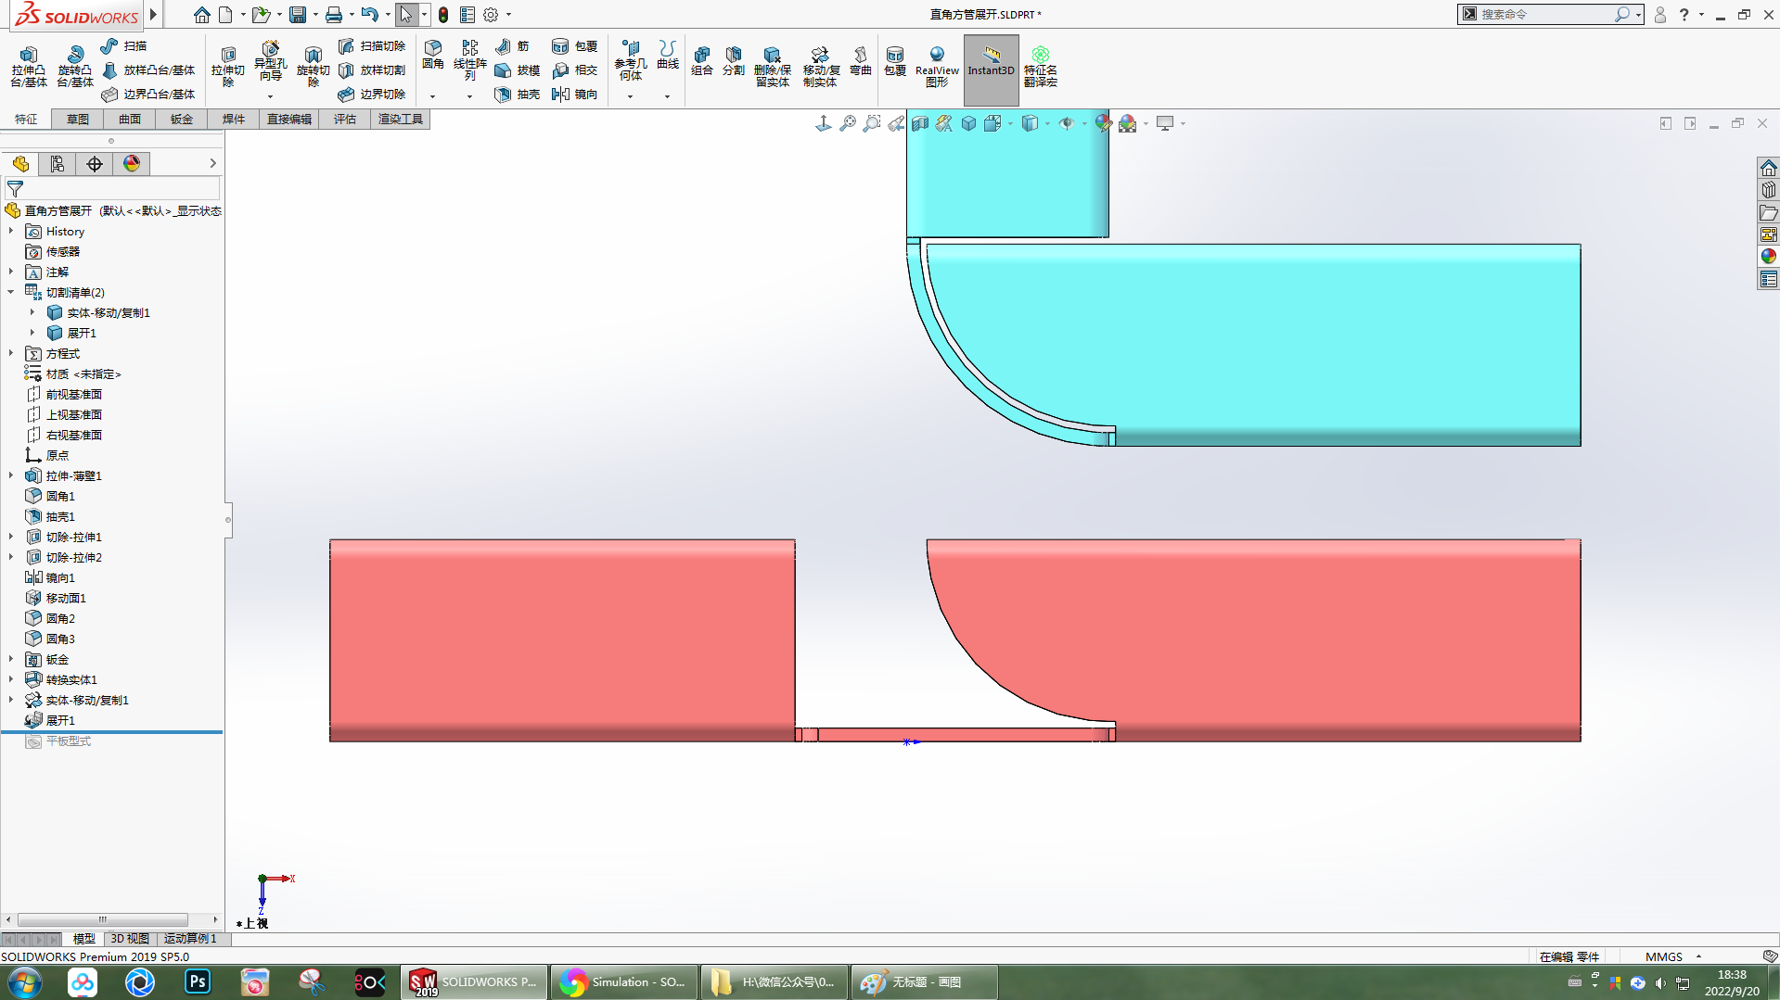Switch to the 曲面 surfaces tab
The width and height of the screenshot is (1780, 1000).
[x=130, y=119]
